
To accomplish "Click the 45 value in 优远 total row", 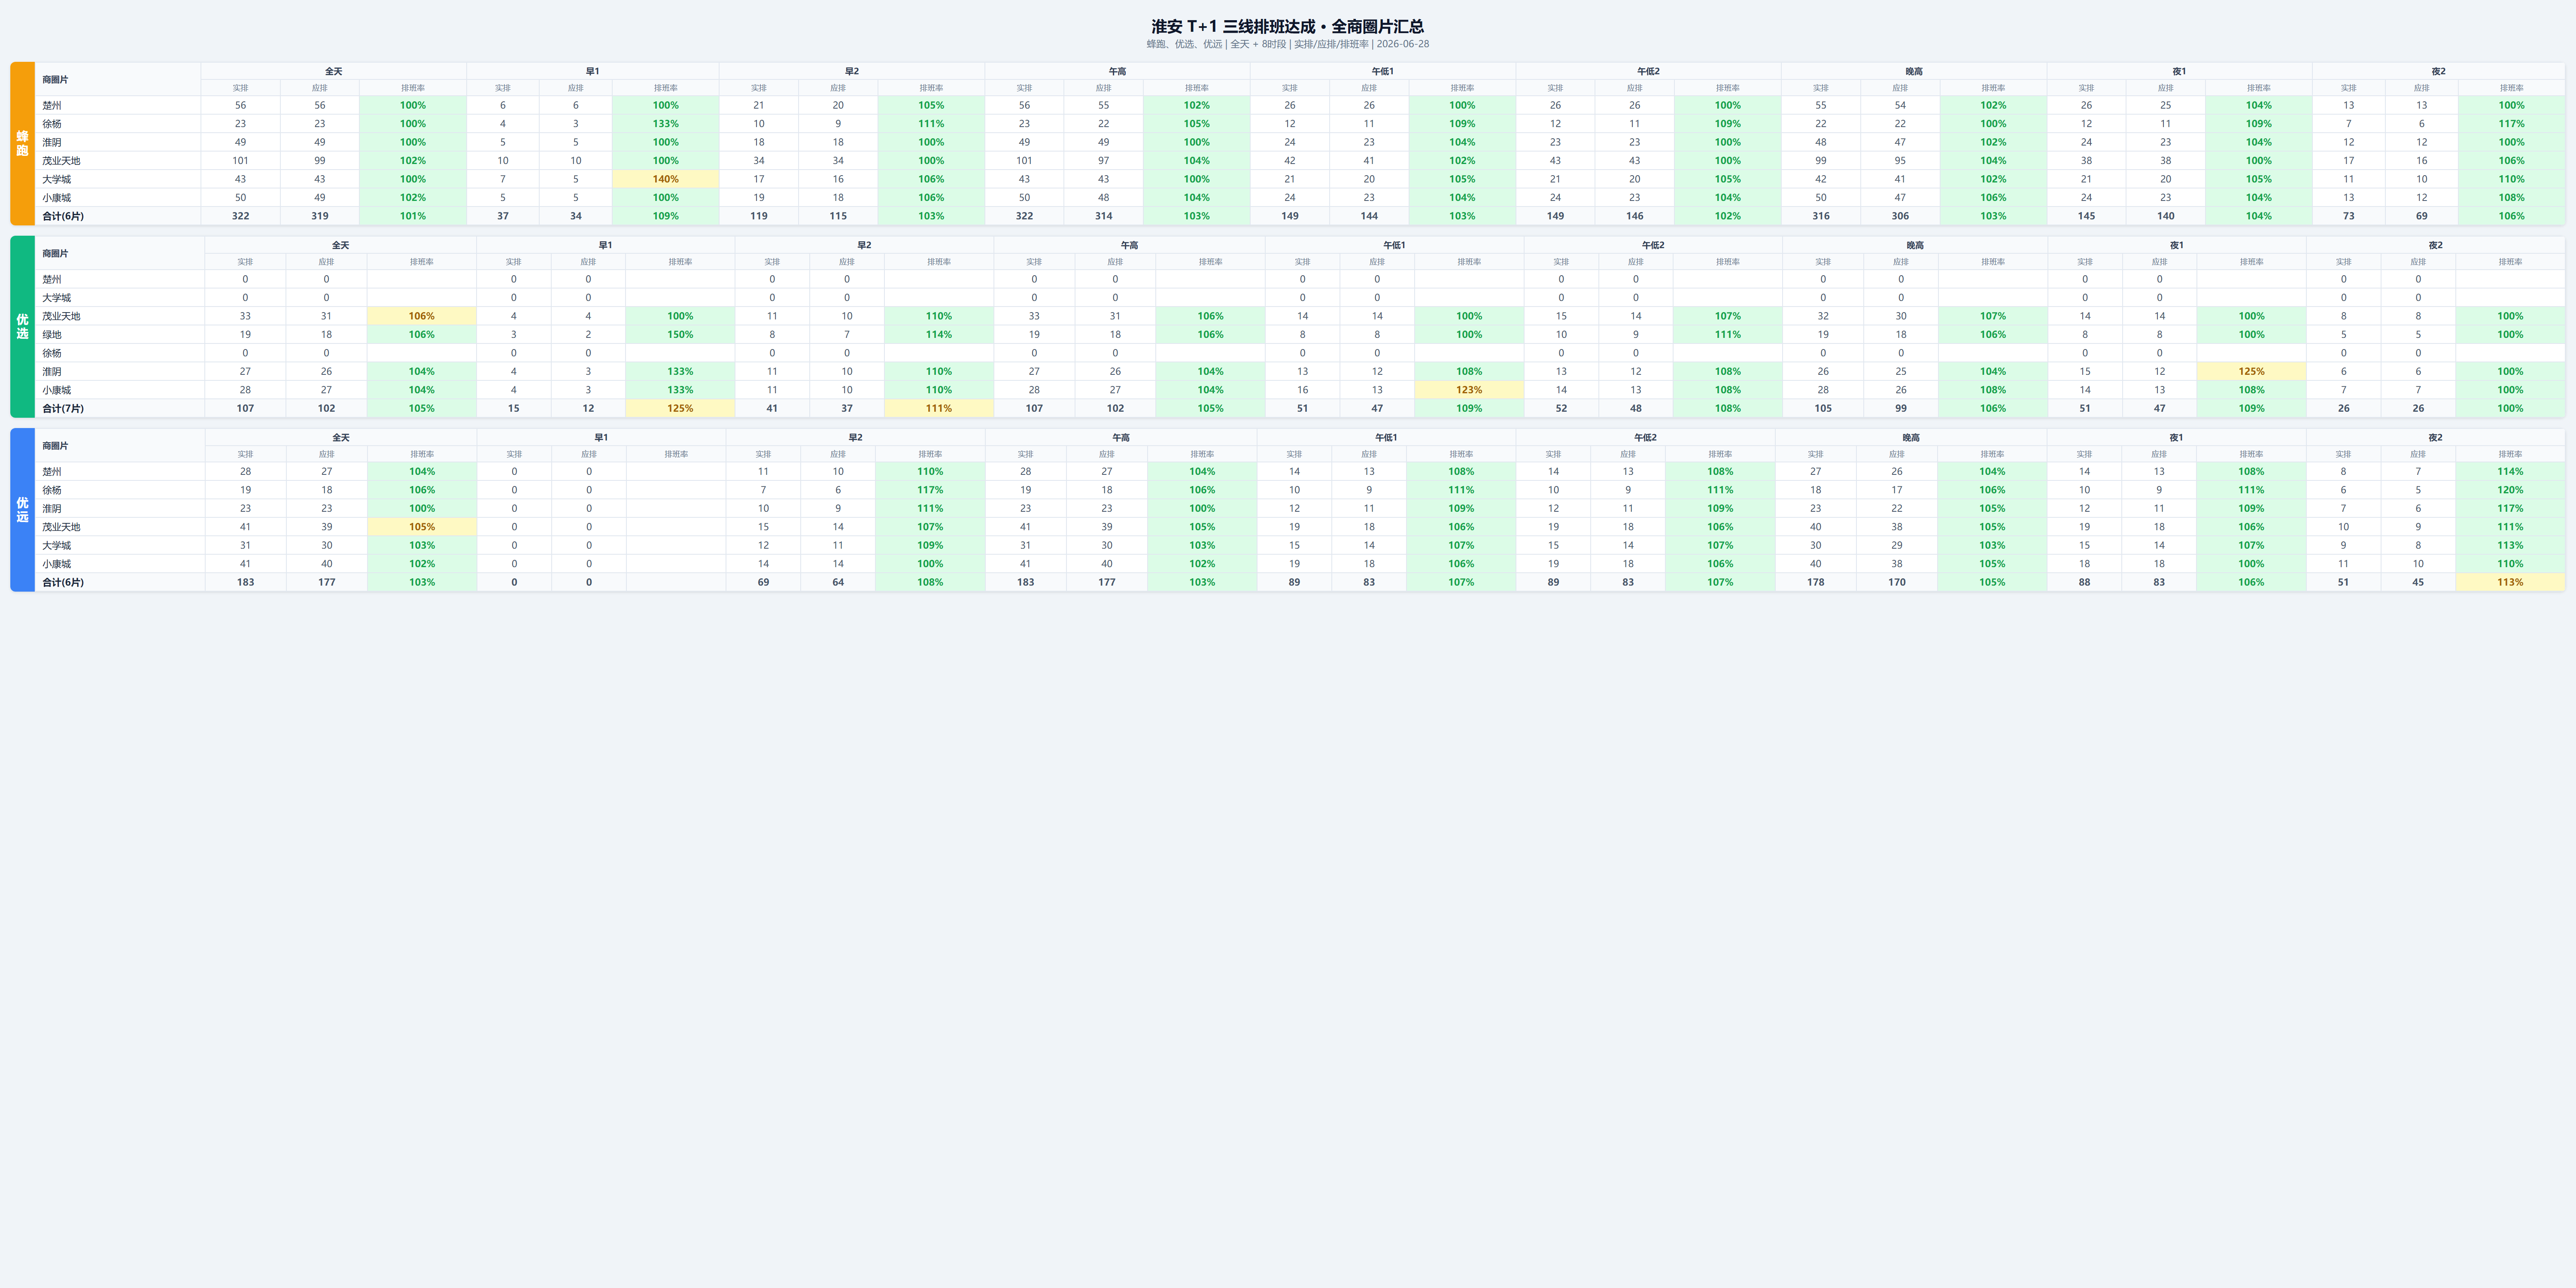I will pyautogui.click(x=2418, y=582).
